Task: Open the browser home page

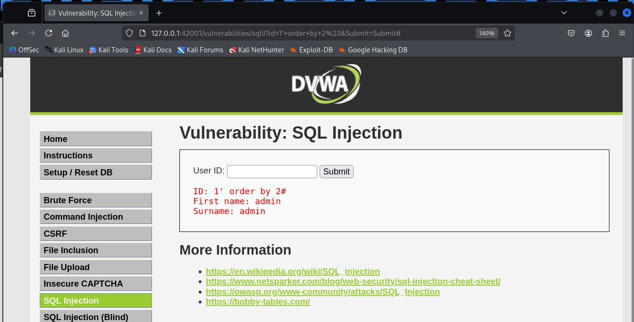Action: 66,33
